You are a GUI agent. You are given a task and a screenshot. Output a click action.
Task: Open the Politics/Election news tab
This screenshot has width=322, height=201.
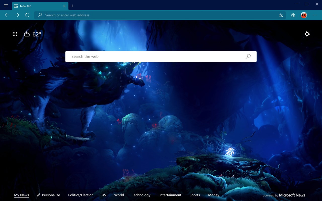click(x=81, y=195)
